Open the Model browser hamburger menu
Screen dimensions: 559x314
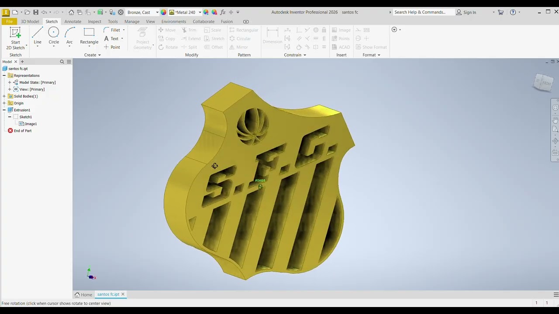69,62
